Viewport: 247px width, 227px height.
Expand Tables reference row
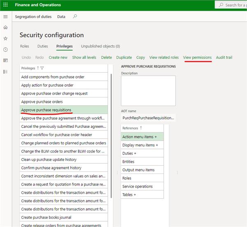[142, 195]
